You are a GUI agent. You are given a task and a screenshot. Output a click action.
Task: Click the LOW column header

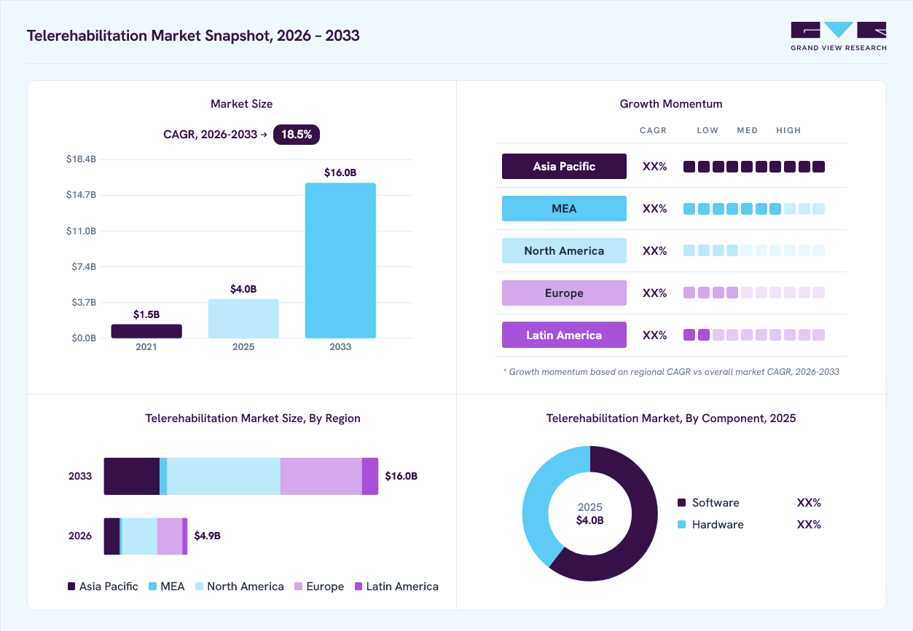click(708, 130)
